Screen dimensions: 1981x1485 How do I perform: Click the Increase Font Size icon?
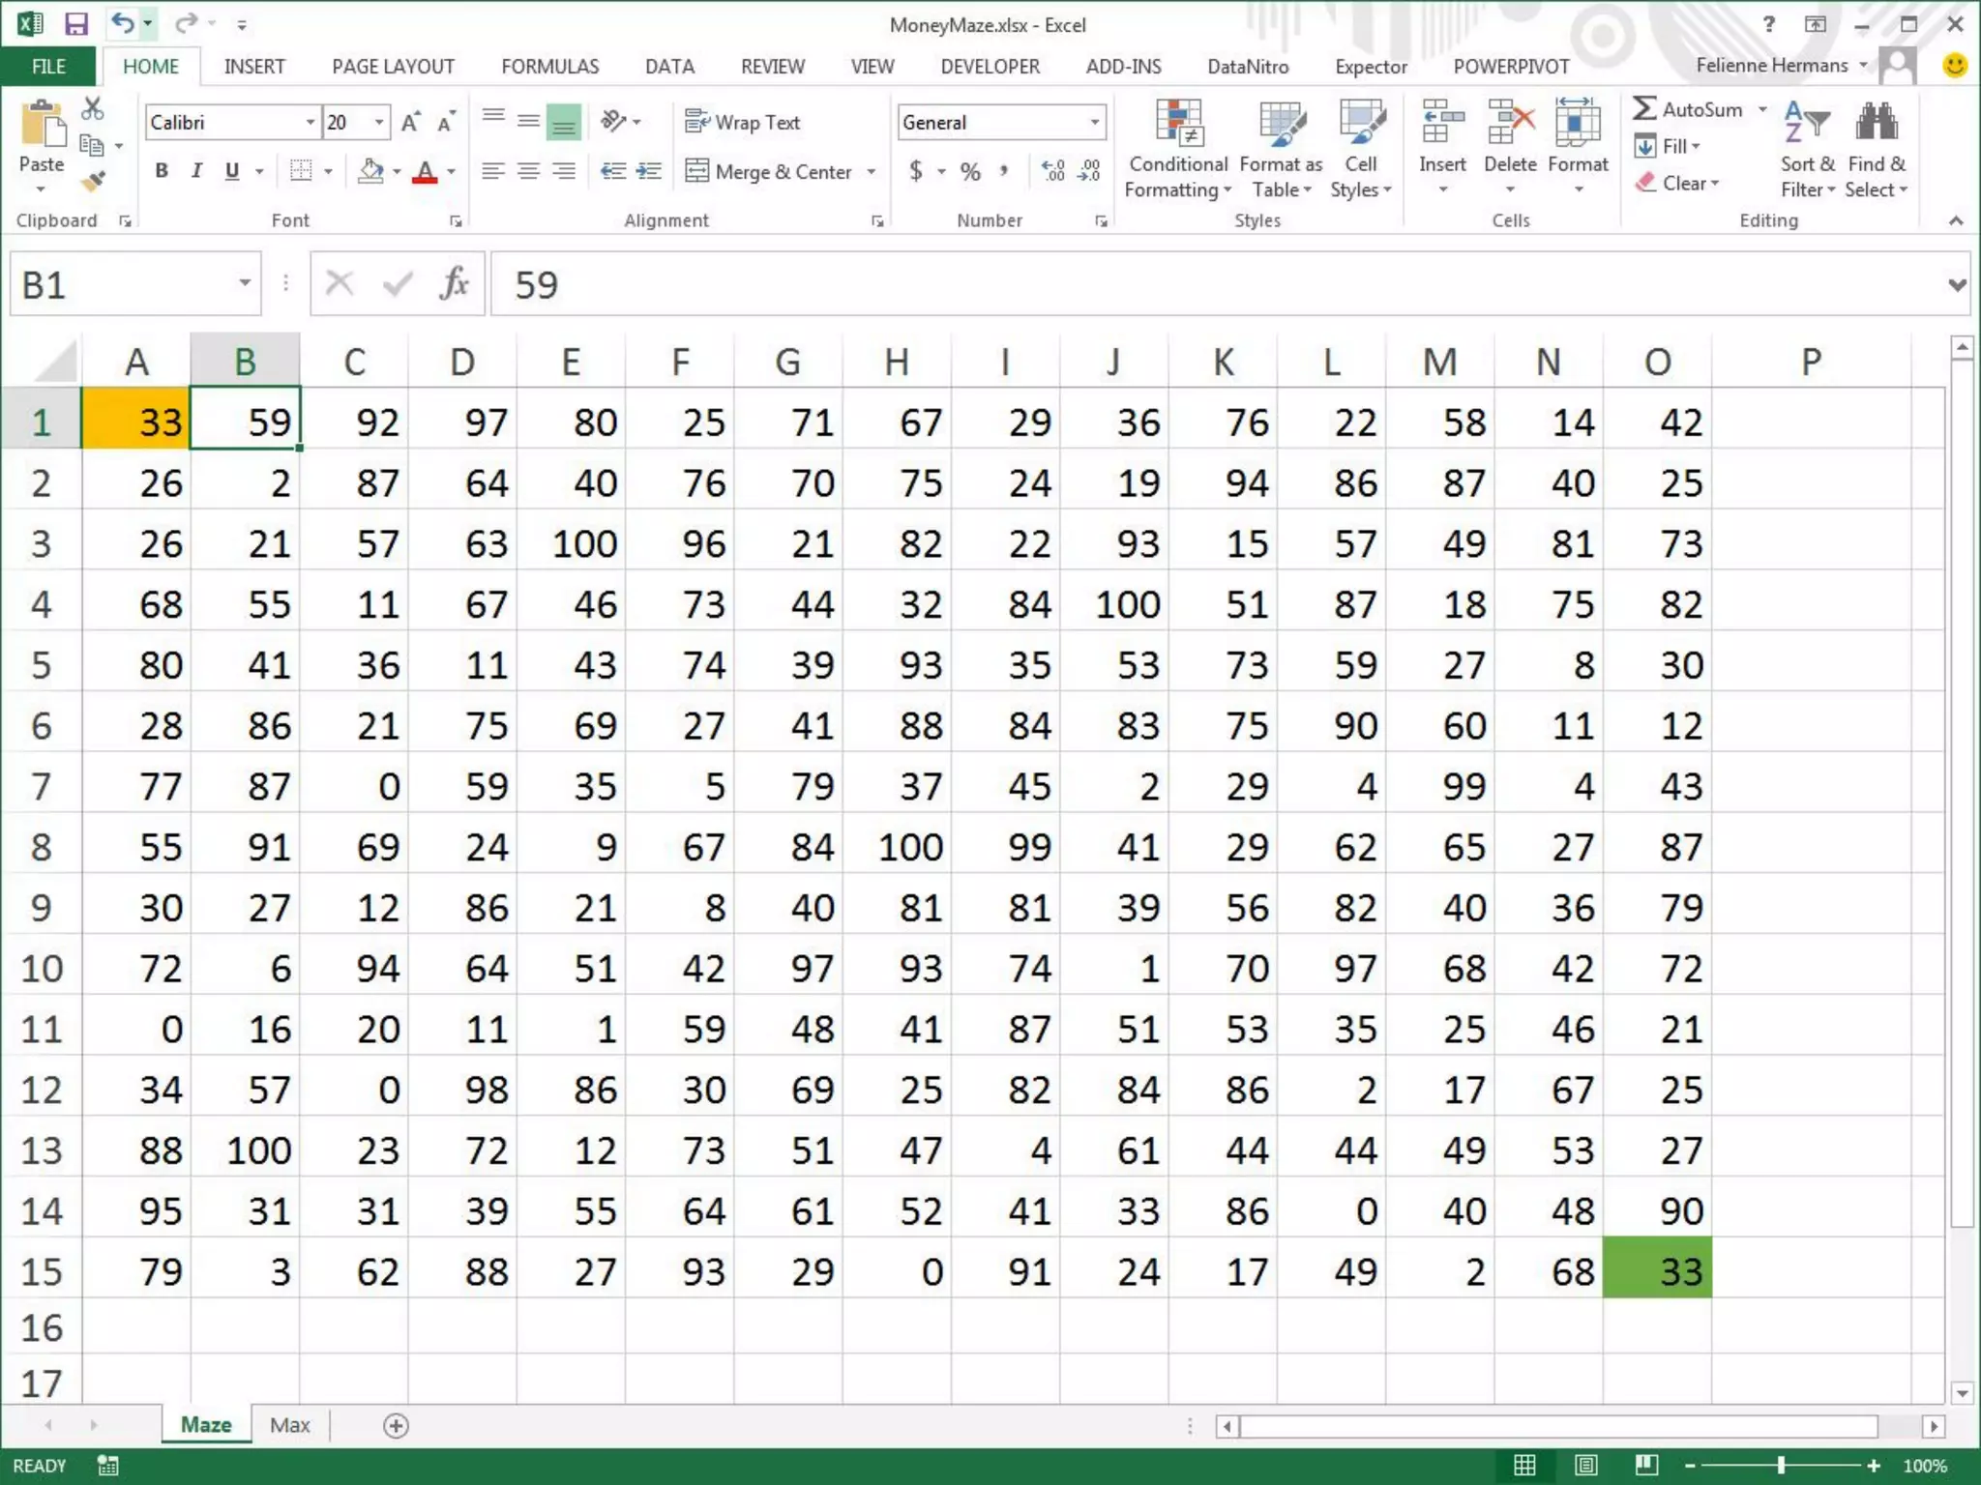click(410, 123)
